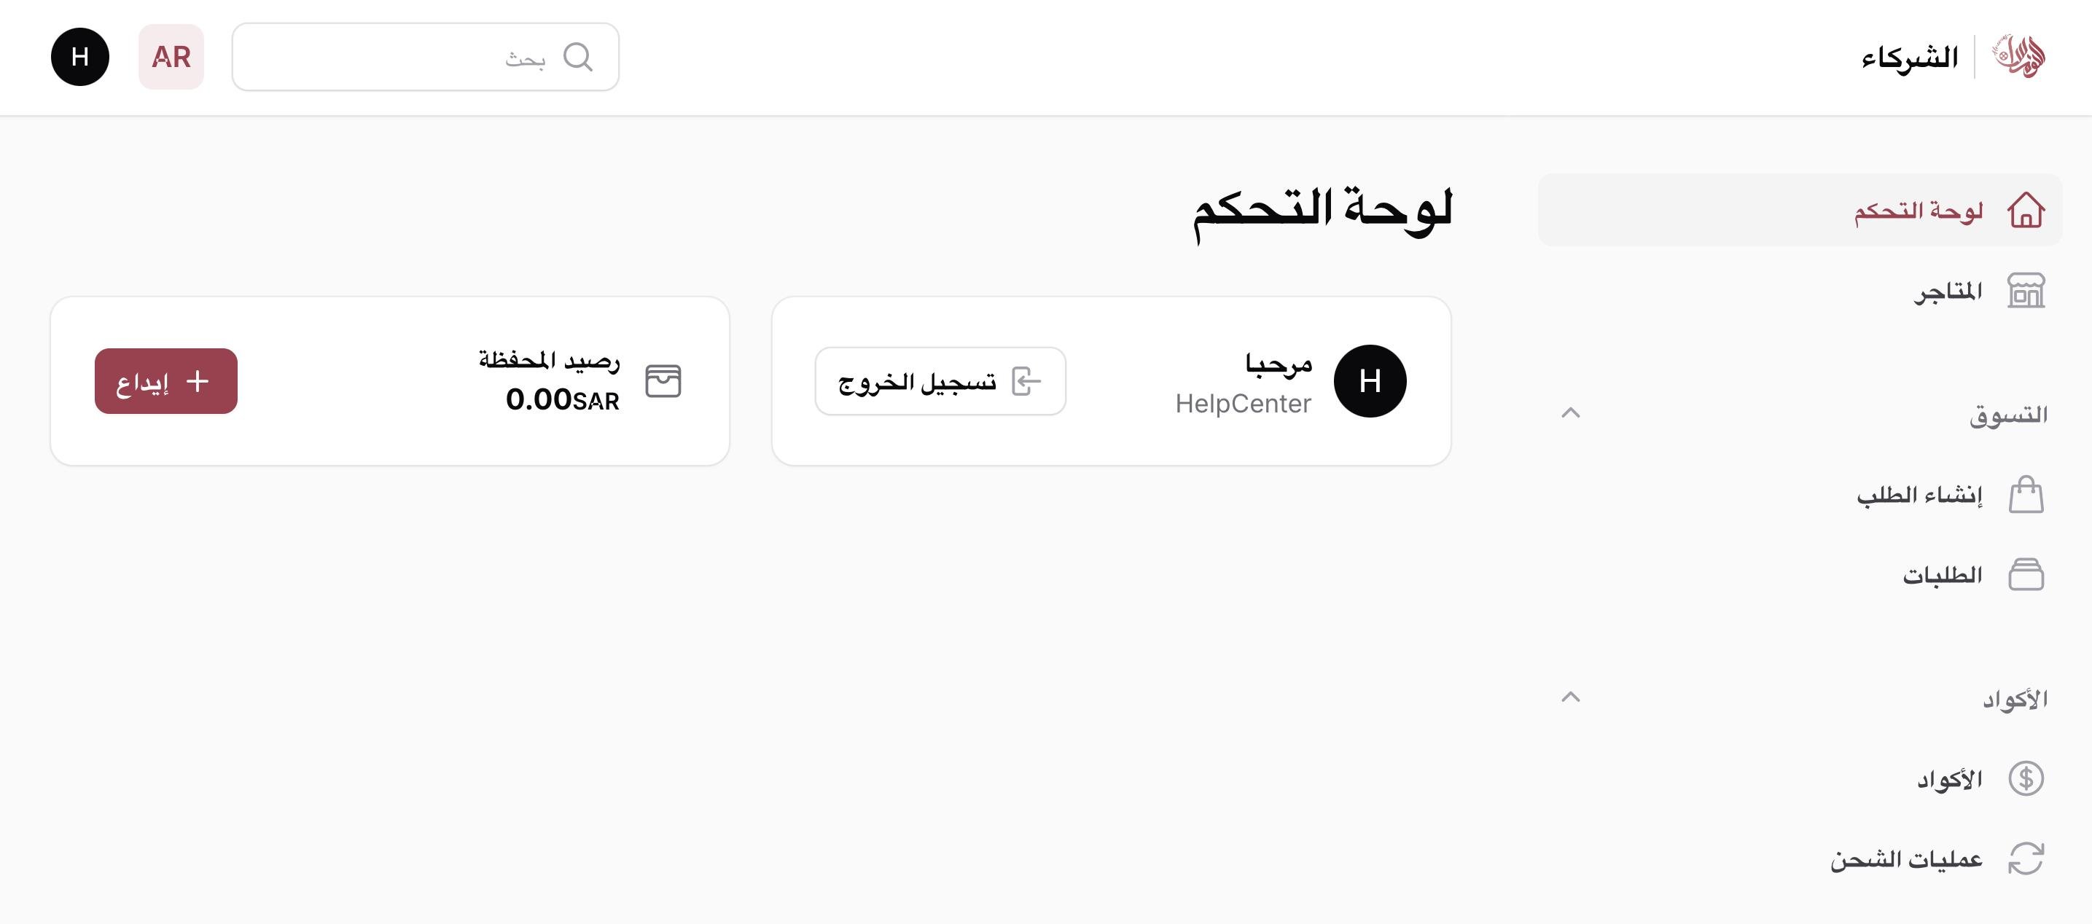Open the stores icon next to المتاجر
Screen dimensions: 2092x924
[2026, 291]
